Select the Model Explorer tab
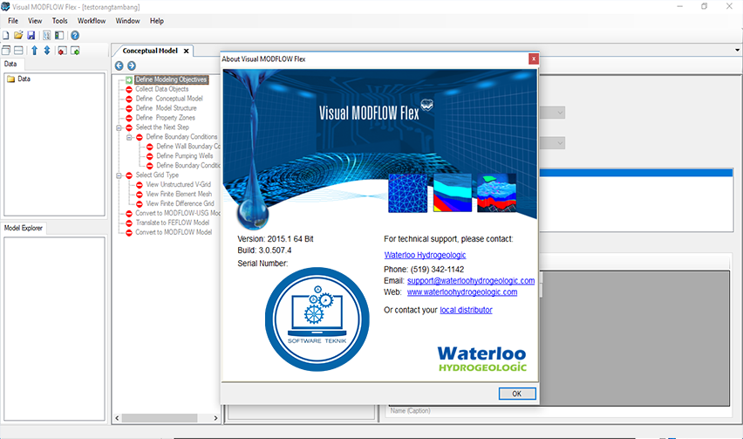 24,228
